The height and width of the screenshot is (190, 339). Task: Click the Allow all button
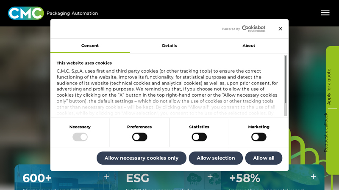264,158
